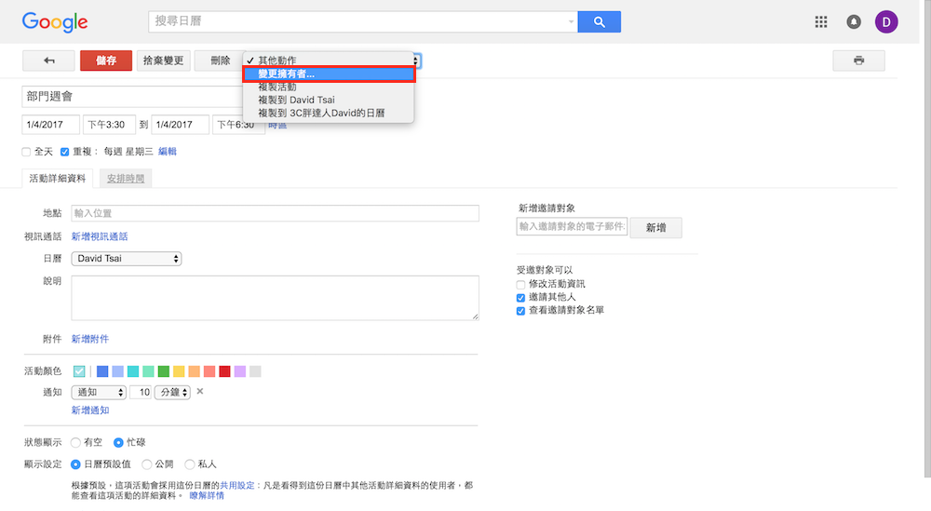Click the 新增通知 link

coord(90,410)
